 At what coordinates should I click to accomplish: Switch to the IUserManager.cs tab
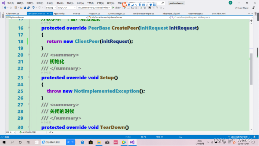(117, 13)
